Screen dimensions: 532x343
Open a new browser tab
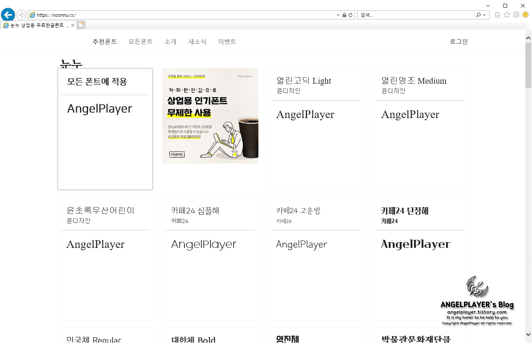81,25
